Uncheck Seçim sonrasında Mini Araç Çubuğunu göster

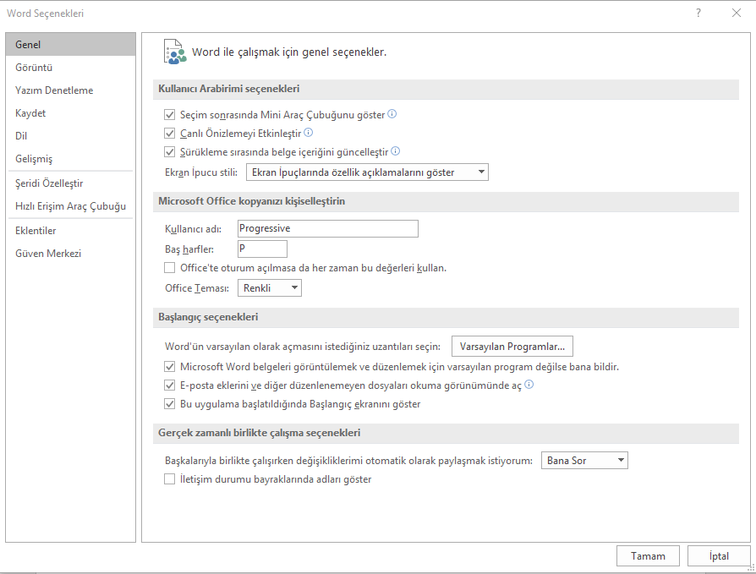coord(170,115)
